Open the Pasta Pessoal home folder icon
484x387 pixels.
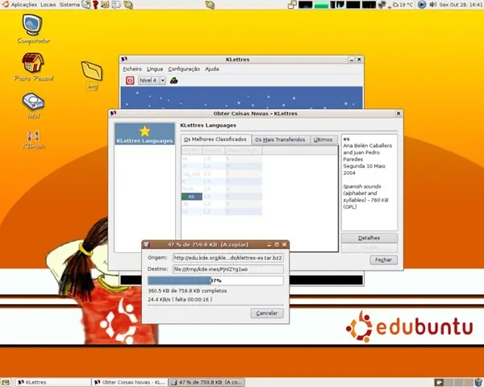pyautogui.click(x=33, y=67)
